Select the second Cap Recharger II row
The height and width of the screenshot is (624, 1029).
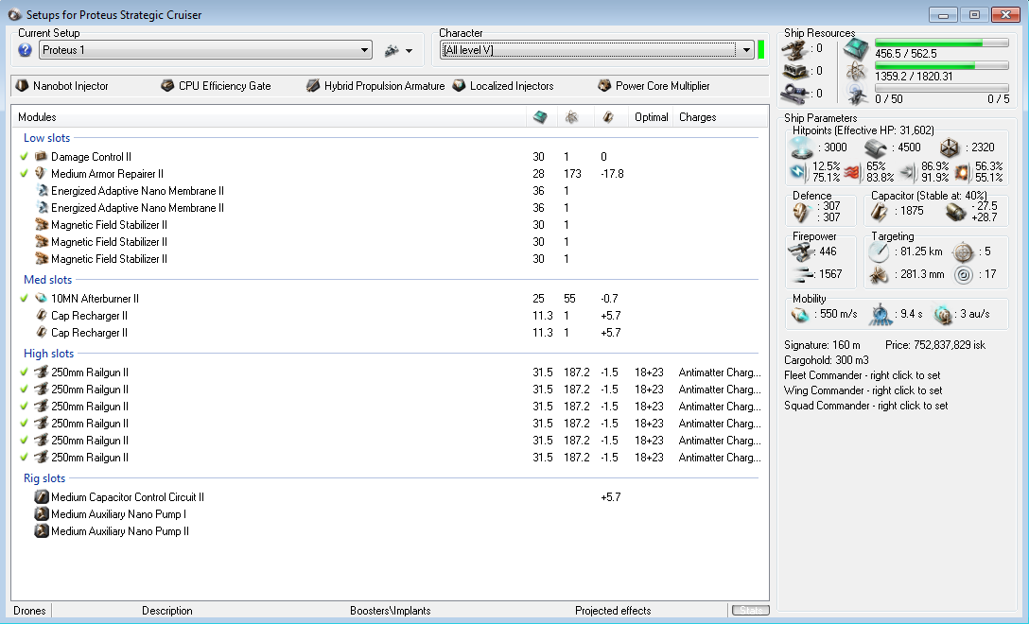point(390,333)
